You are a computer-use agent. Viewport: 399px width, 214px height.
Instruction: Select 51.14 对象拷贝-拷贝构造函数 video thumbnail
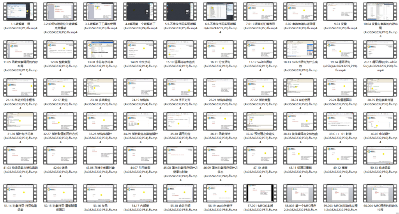(x=20, y=193)
